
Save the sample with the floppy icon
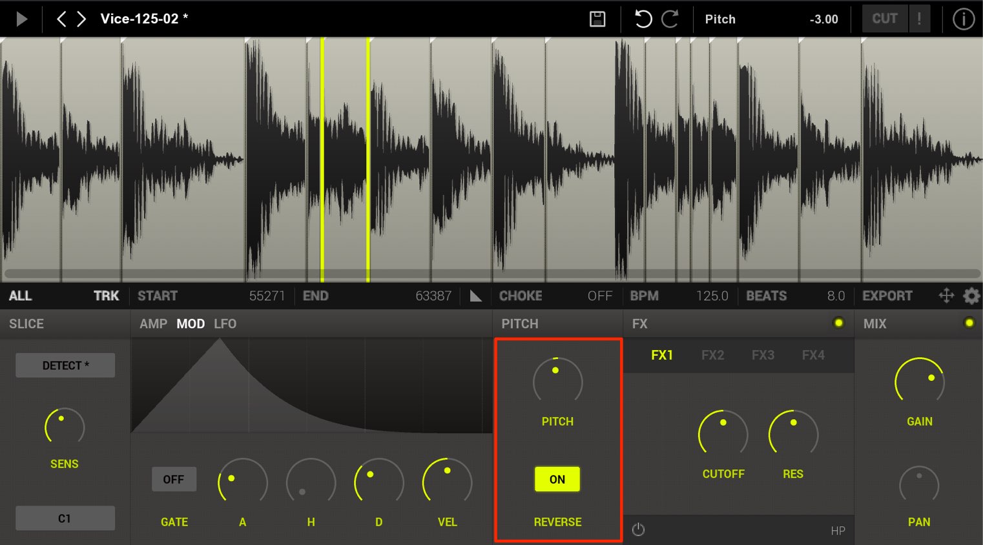pos(597,19)
